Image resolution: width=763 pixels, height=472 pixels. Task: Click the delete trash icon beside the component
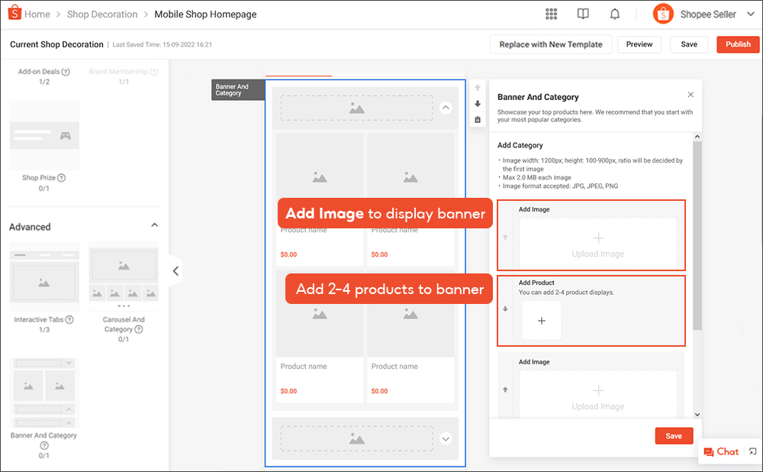[478, 119]
